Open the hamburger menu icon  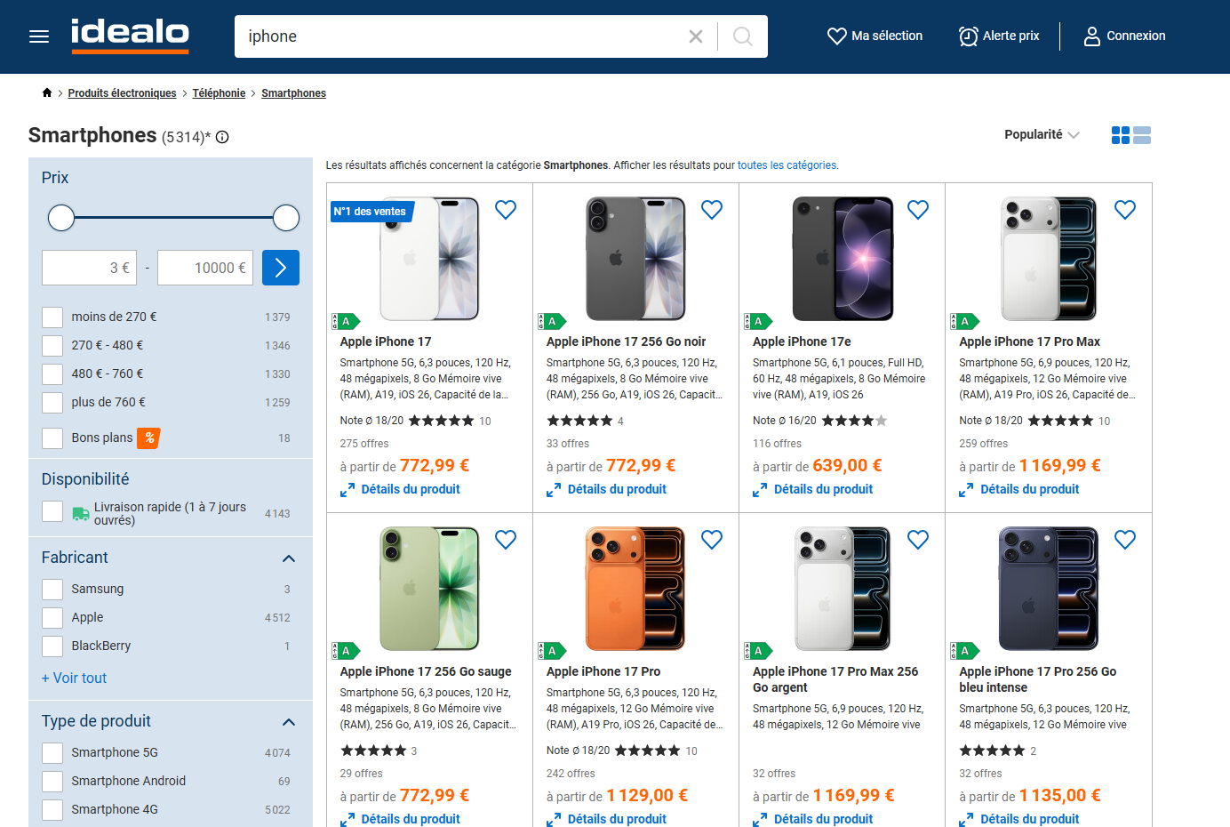tap(39, 36)
